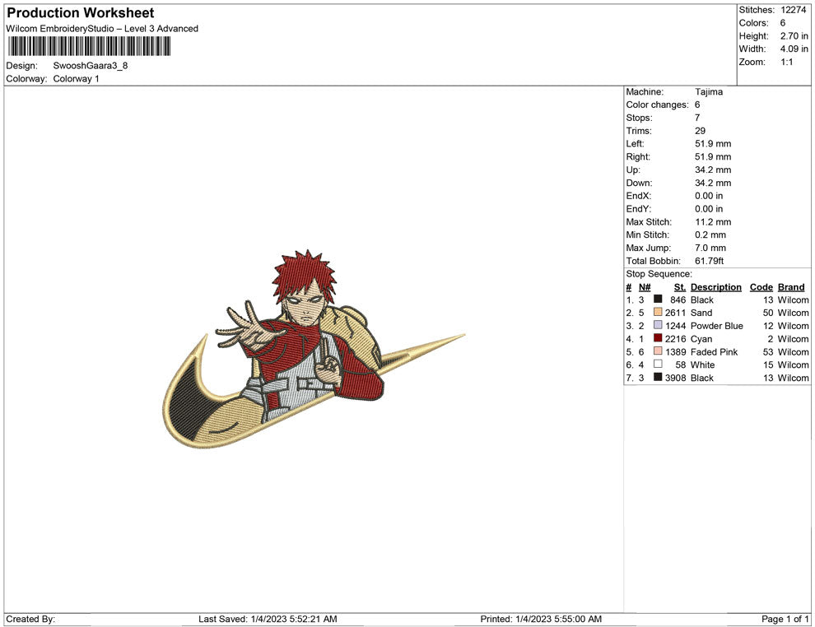Screen dimensions: 815x627
Task: Click stitch count 3908 in row 7
Action: click(675, 378)
